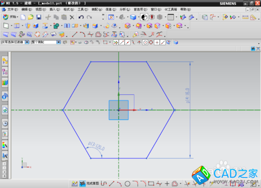Select the Line tool in bottom toolbar
Screen dimensions: 261x188
click(112, 184)
